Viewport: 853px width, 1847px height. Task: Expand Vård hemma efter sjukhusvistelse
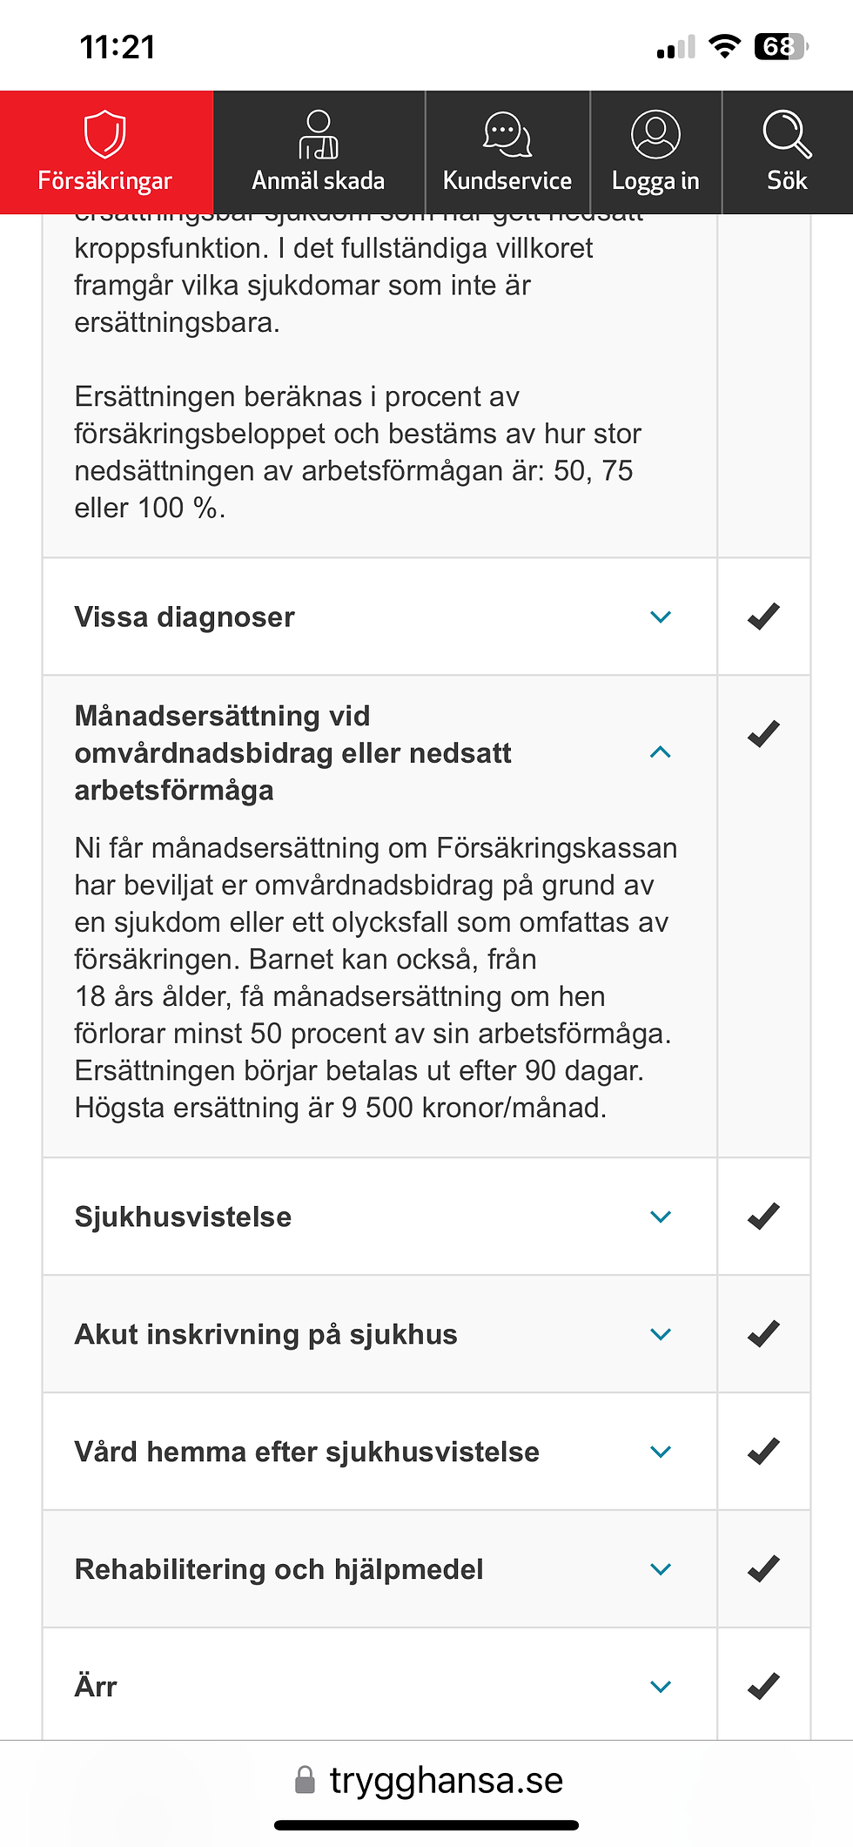point(661,1453)
